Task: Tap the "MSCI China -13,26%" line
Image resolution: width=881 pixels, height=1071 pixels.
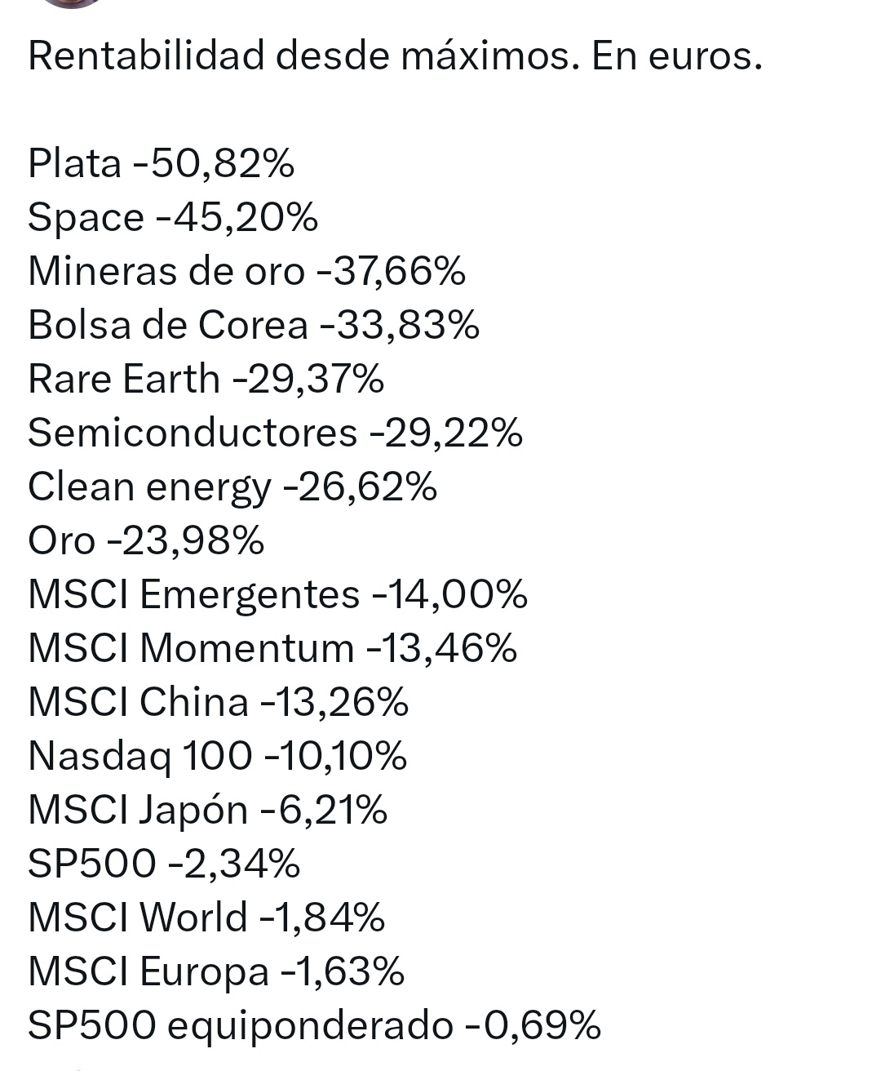Action: (x=218, y=702)
